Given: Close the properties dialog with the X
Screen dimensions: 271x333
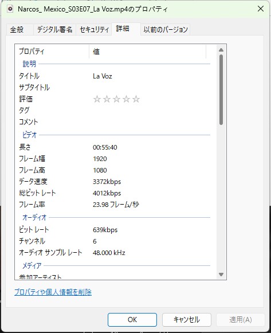Looking at the screenshot, I should (x=260, y=9).
